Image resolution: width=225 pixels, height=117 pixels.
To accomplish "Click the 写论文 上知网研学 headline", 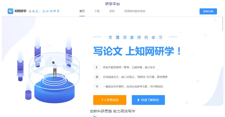I will (x=137, y=51).
